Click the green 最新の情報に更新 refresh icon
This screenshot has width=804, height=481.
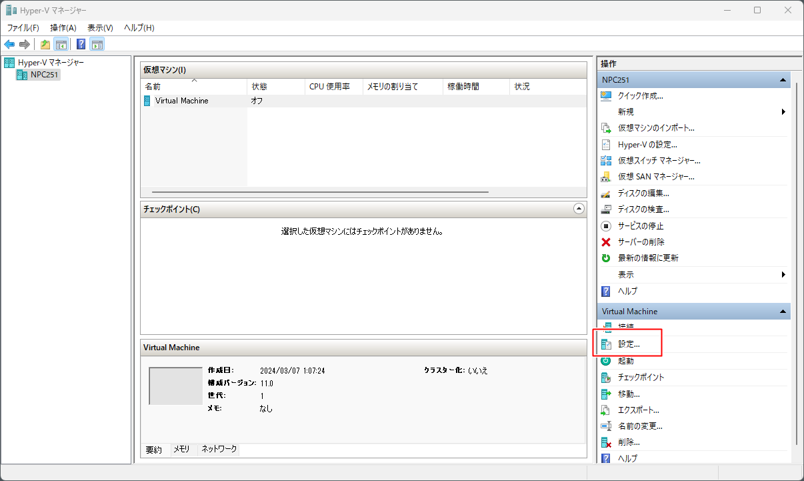[606, 258]
